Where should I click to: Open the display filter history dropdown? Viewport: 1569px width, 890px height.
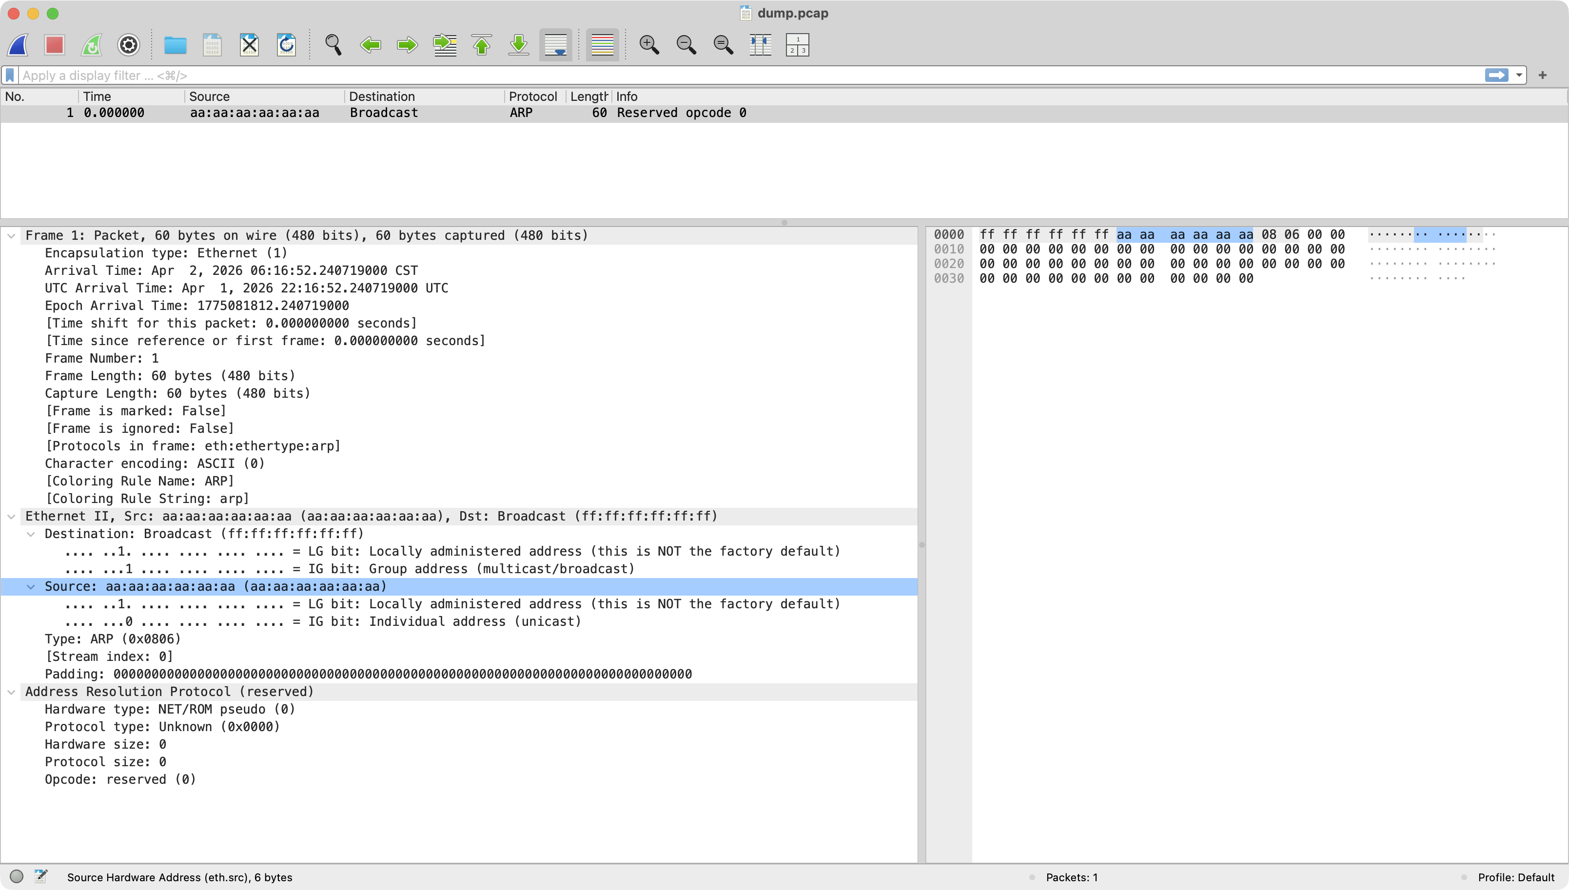pyautogui.click(x=1519, y=75)
